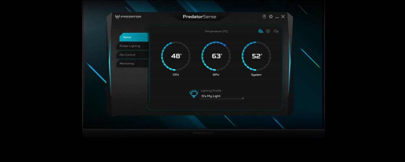Expand the It's My Light profile dropdown

(x=222, y=96)
